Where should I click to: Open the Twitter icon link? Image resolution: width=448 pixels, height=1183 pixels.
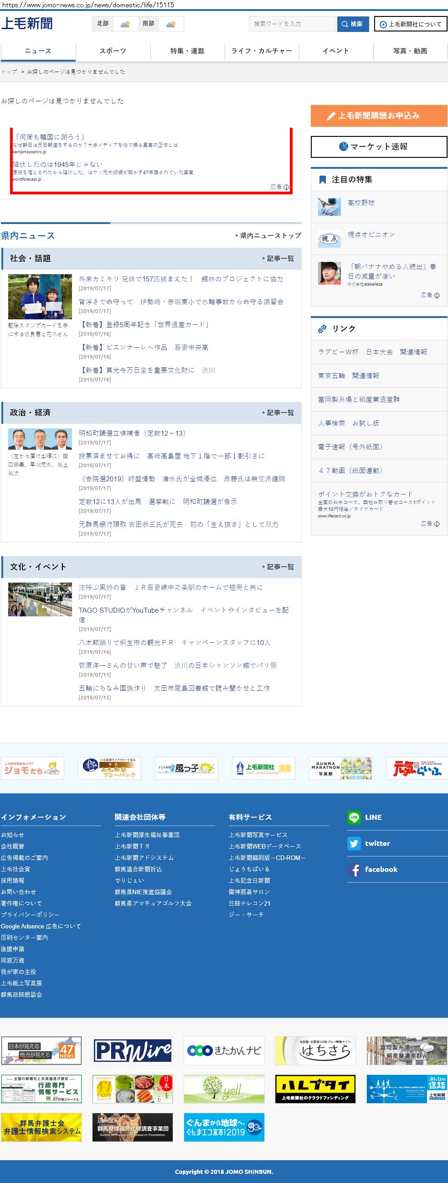click(x=354, y=843)
